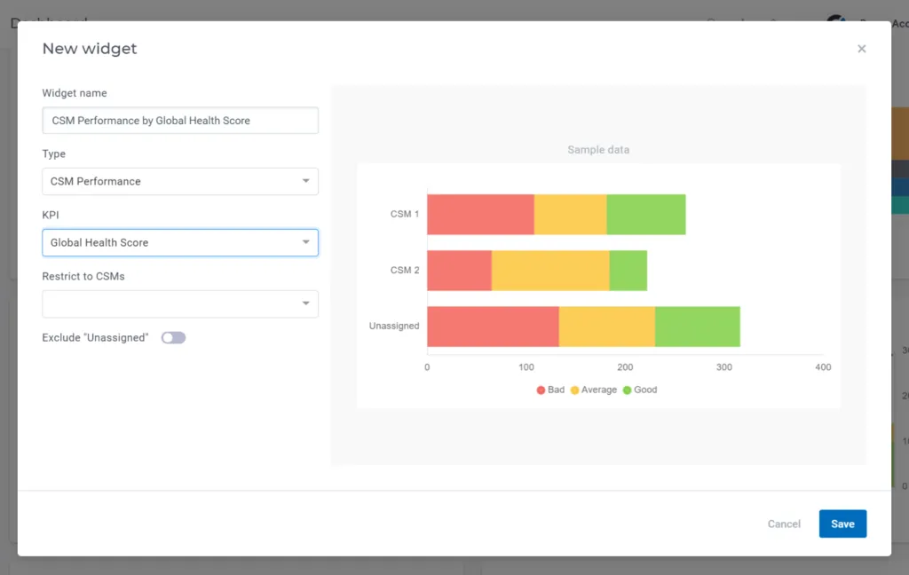Click the red Bad segment of CSM 1
Screen dimensions: 909x575
(480, 215)
